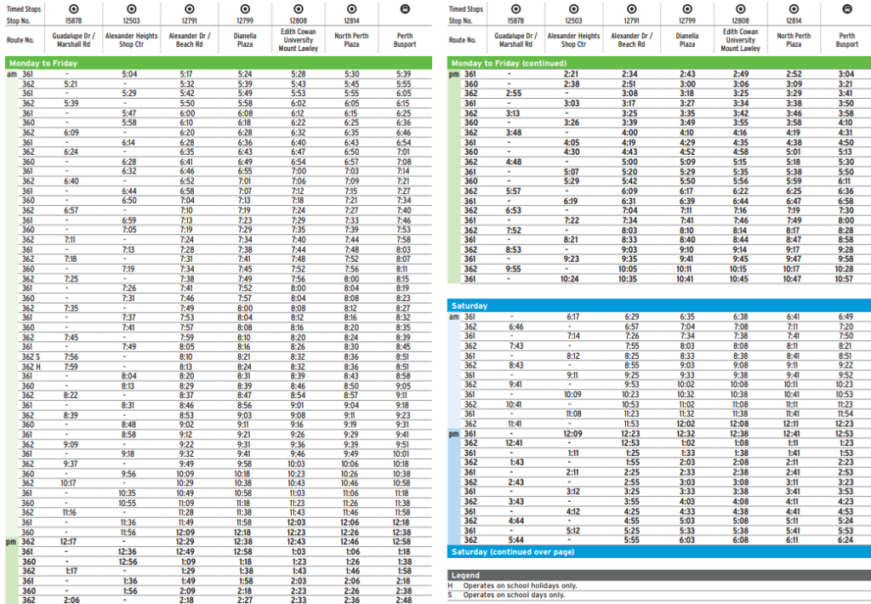The width and height of the screenshot is (871, 604).
Task: Click the bus station icon above Perth Busport in the right header
Action: tap(847, 9)
